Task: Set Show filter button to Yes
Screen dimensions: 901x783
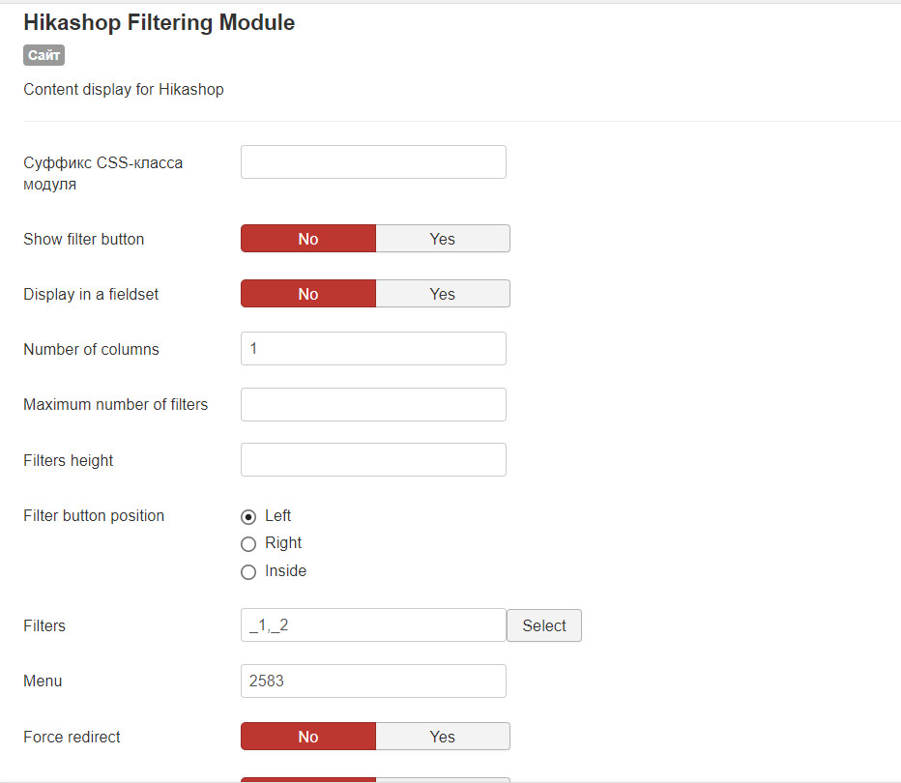Action: 442,239
